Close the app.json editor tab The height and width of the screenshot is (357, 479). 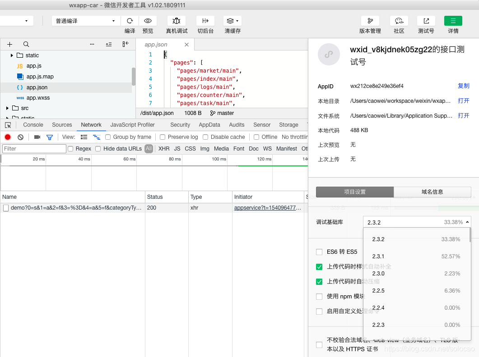[x=186, y=45]
